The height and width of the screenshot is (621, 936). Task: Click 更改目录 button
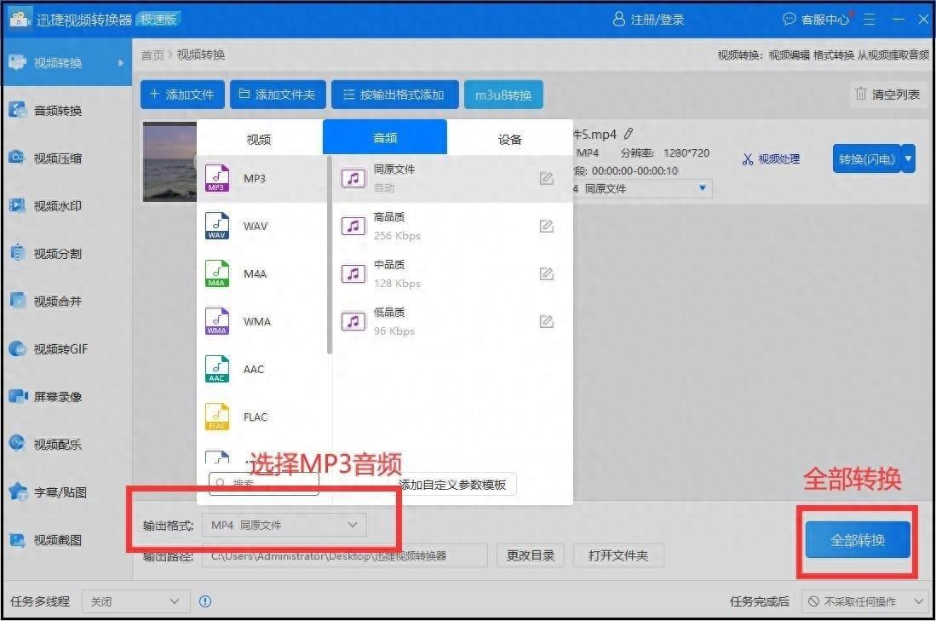pos(531,556)
